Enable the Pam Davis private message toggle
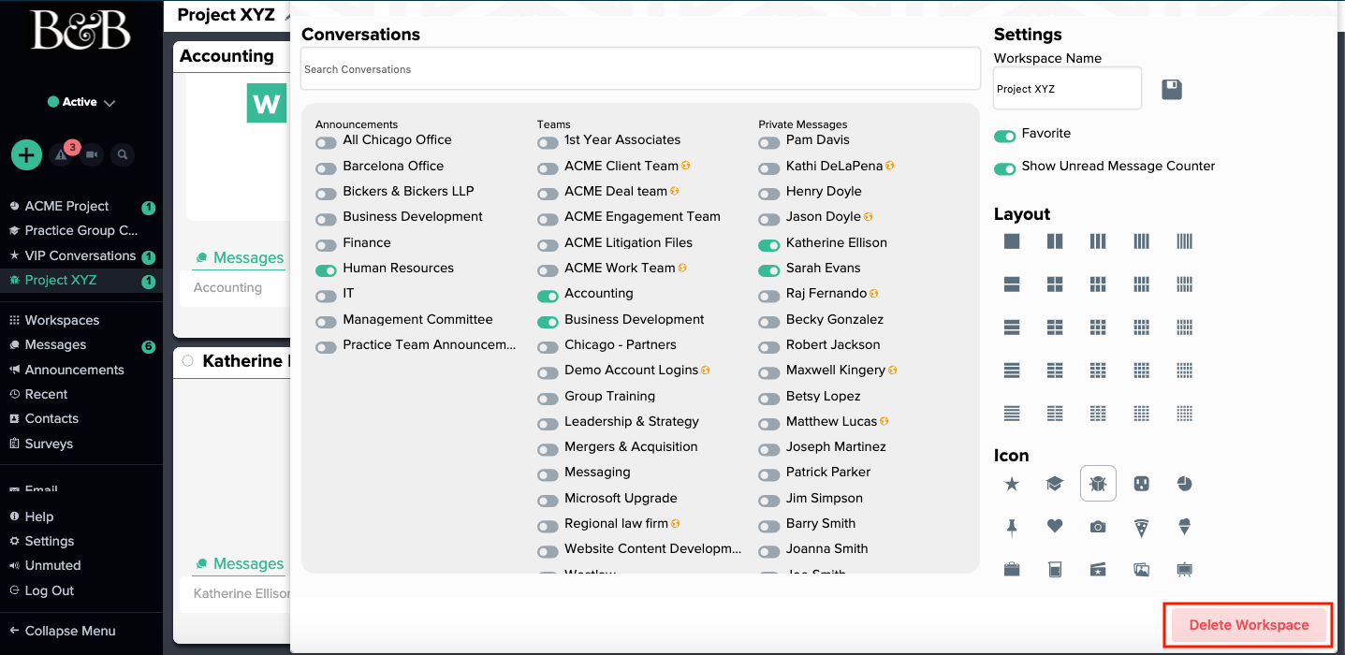 click(x=768, y=142)
